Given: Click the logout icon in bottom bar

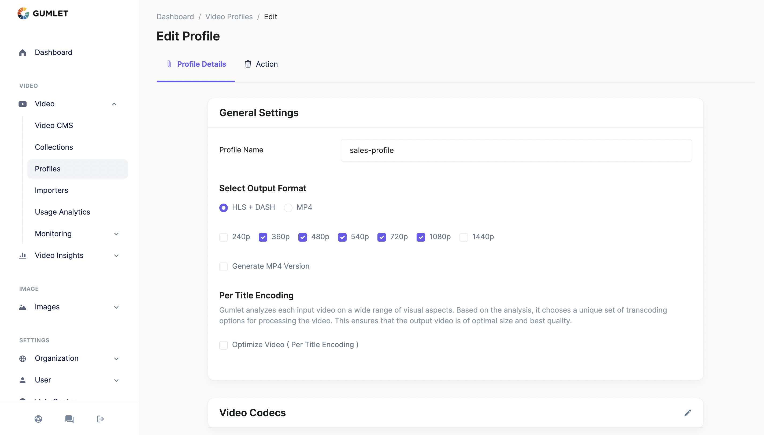Looking at the screenshot, I should [x=101, y=419].
